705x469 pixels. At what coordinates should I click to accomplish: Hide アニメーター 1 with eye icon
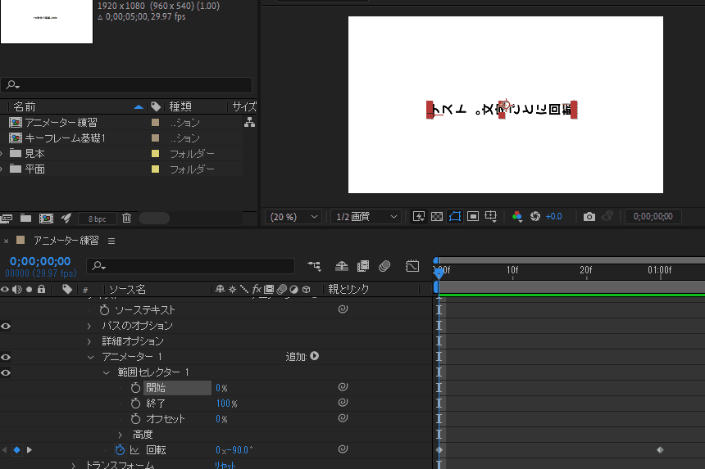tap(6, 357)
